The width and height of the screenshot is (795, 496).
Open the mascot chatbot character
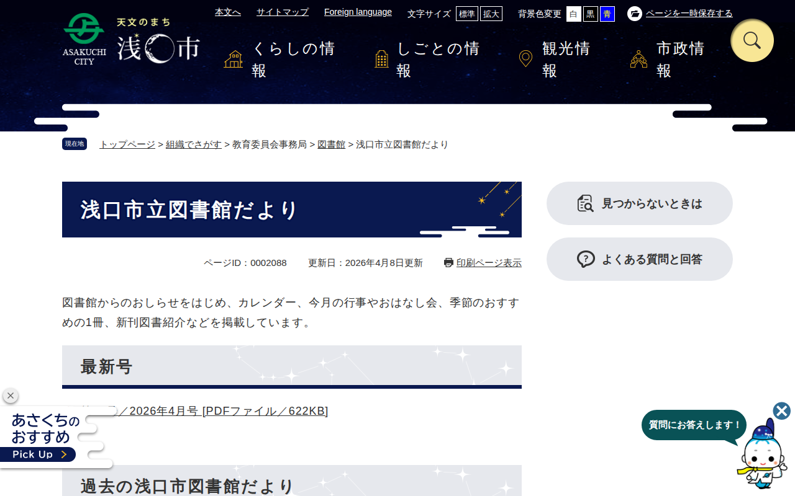click(x=762, y=454)
